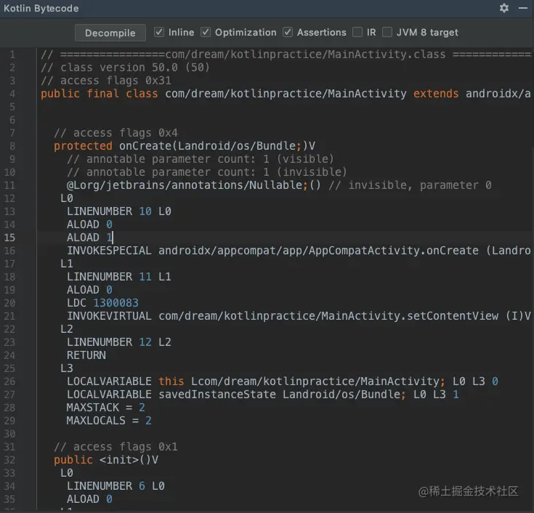This screenshot has width=534, height=513.
Task: Uncheck the Optimization checkbox
Action: coord(206,33)
